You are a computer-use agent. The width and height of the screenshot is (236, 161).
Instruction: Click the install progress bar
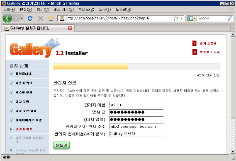[136, 66]
